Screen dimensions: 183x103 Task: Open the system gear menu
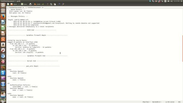[x=182, y=1]
